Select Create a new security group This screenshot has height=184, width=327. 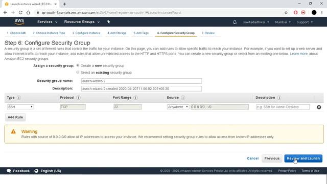click(78, 65)
